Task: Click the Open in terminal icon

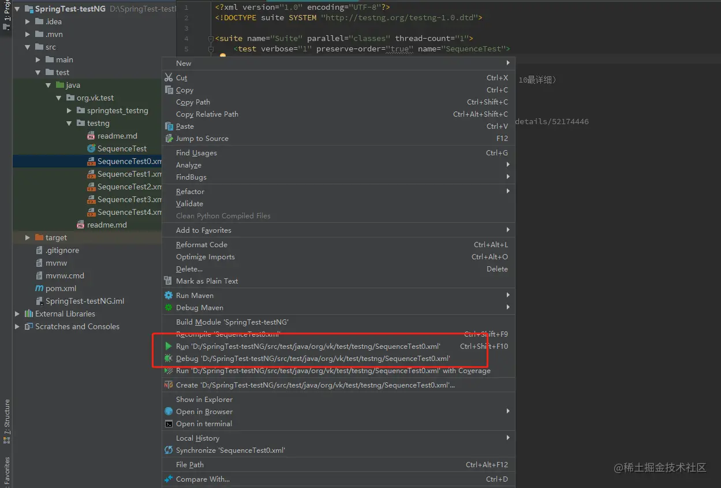Action: [x=169, y=423]
